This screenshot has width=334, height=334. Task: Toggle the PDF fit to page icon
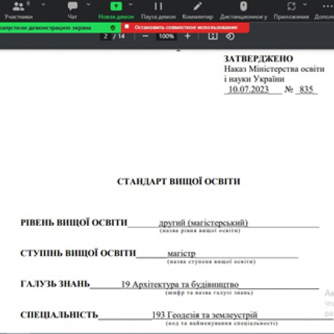(213, 36)
